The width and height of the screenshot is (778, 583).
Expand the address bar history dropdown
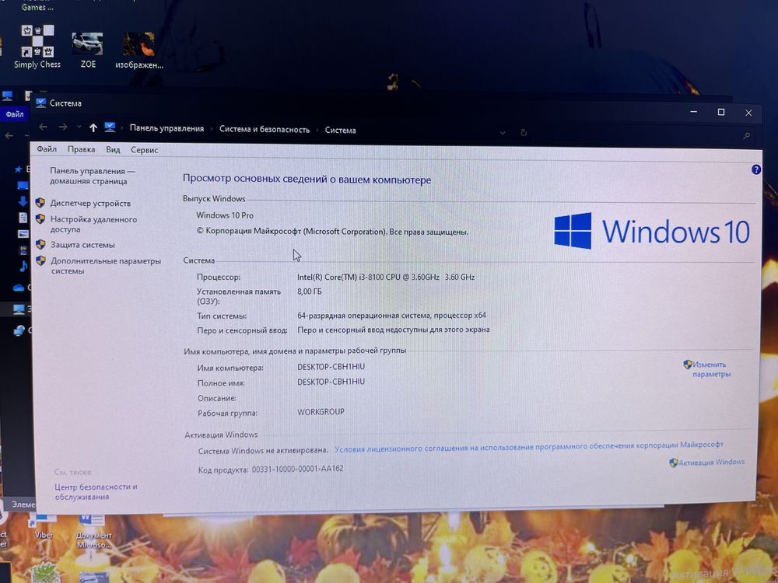click(503, 133)
